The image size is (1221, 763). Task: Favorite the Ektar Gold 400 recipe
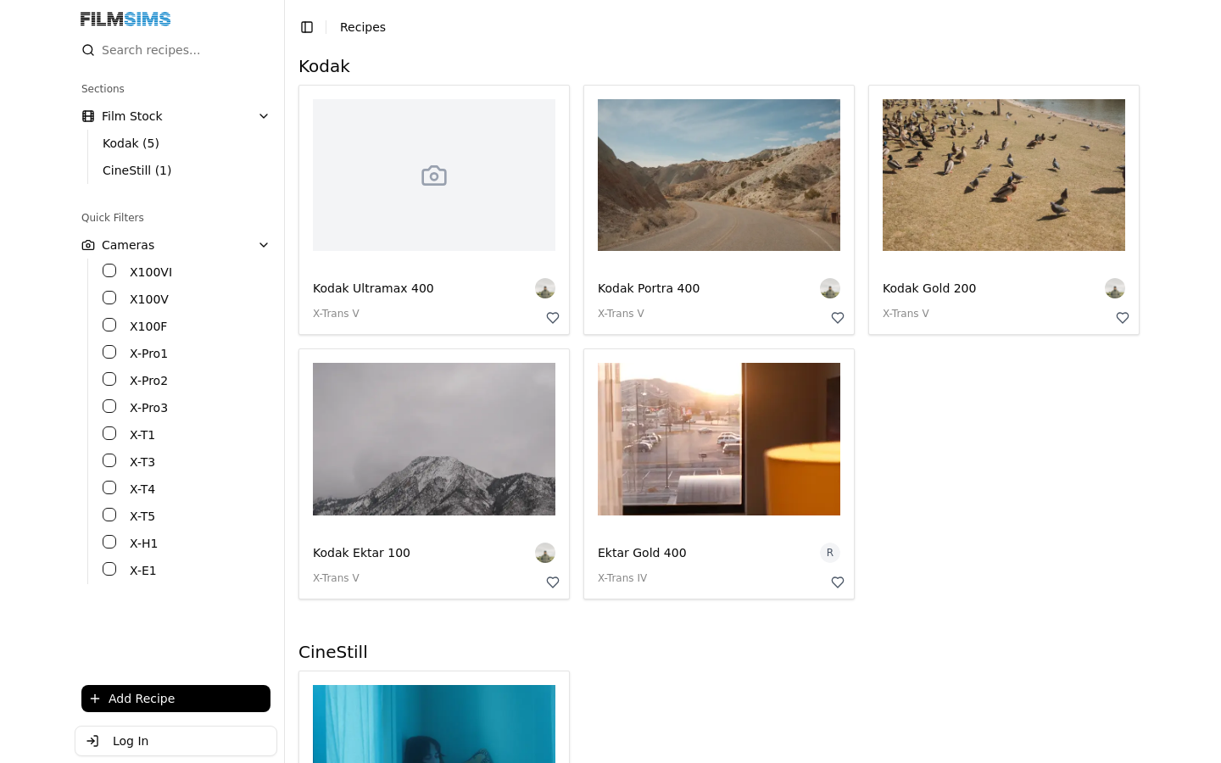(x=838, y=582)
